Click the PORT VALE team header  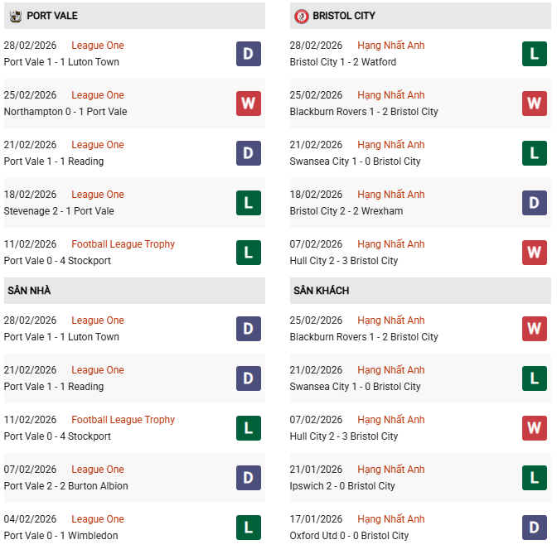point(52,16)
